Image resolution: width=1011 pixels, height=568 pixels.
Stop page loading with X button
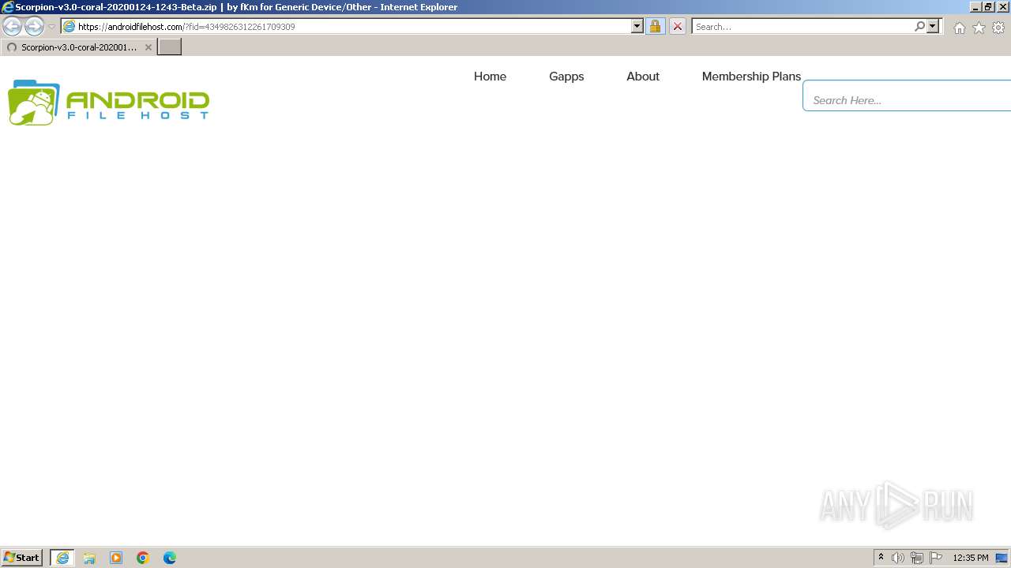tap(678, 26)
